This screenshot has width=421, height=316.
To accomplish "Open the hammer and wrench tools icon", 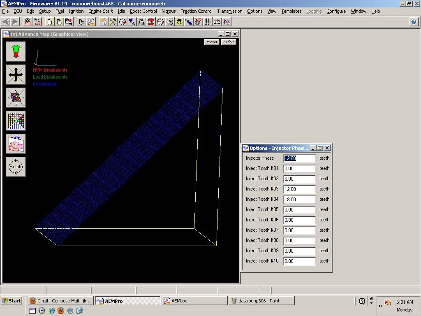I will click(113, 22).
